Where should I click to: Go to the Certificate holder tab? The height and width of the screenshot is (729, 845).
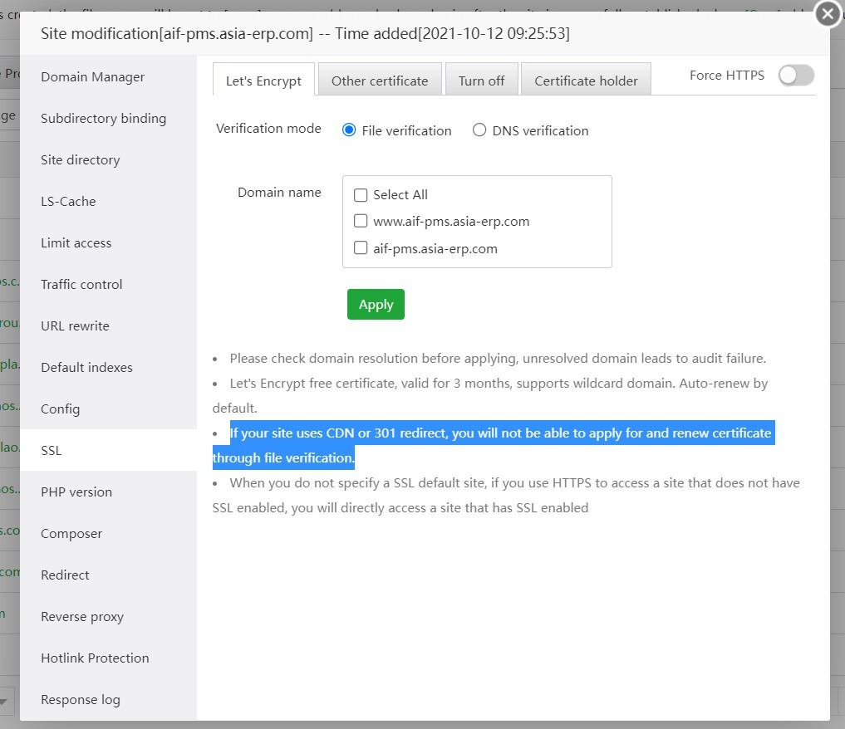[x=586, y=81]
